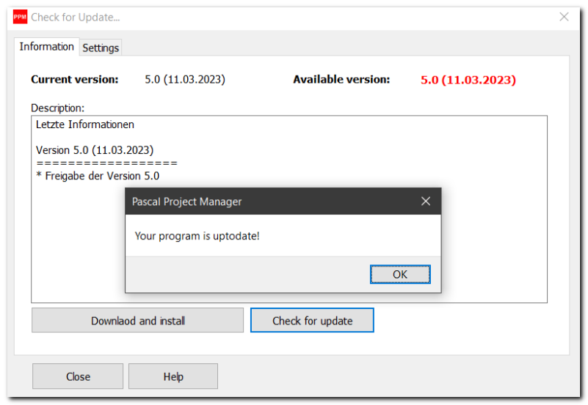Select the Information tab
Viewport: 588px width, 405px height.
click(46, 47)
